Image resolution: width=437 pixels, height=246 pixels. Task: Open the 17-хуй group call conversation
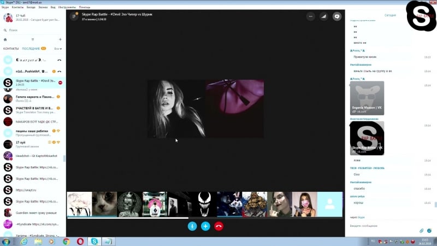pyautogui.click(x=33, y=144)
